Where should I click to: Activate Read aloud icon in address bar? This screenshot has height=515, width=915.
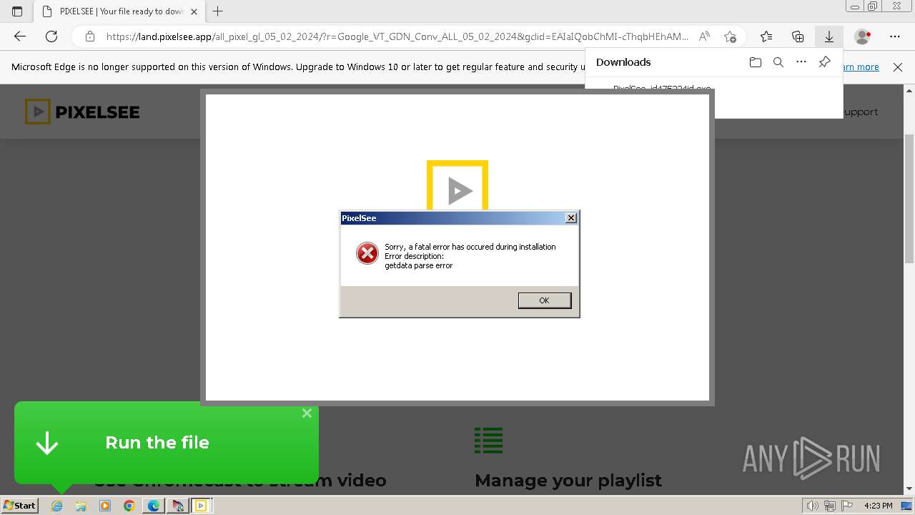(704, 36)
